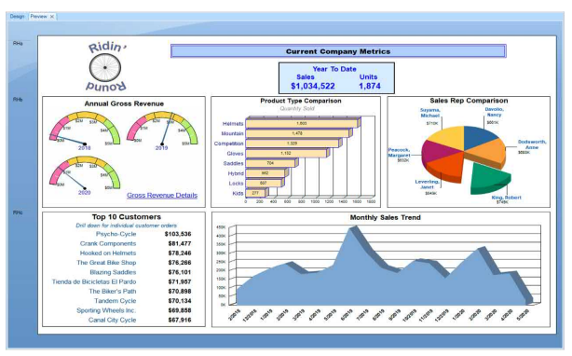Click the drill down instruction text
Viewport: 572px width, 356px height.
pos(126,226)
